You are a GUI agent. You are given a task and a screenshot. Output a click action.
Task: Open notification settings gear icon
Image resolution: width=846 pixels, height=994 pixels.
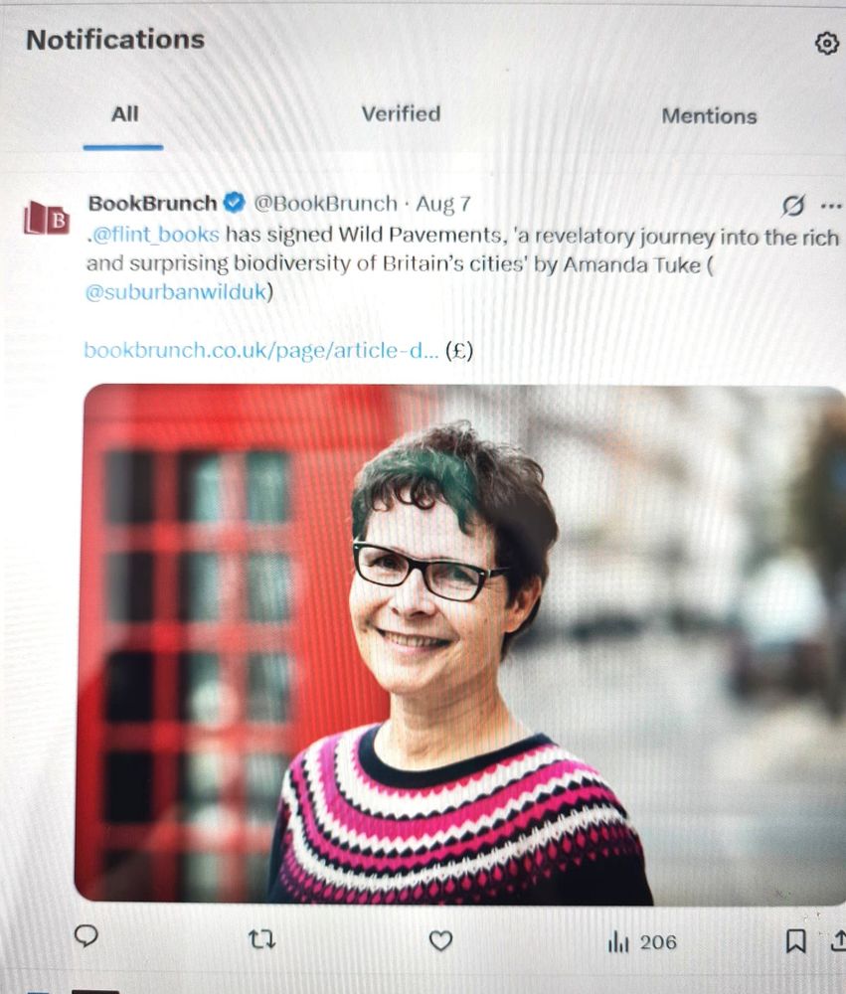[826, 43]
